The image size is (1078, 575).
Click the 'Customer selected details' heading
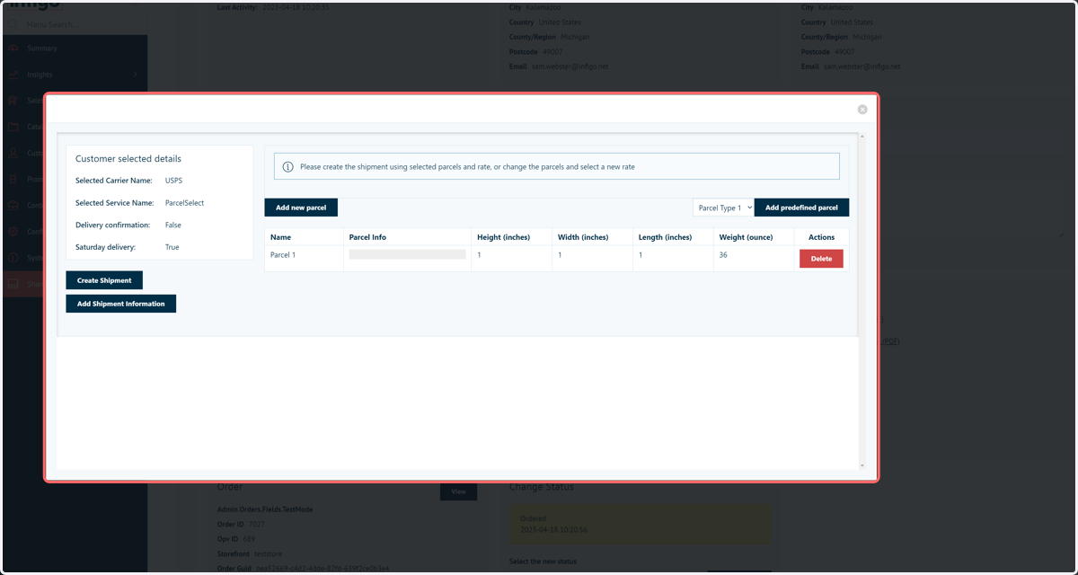coord(128,159)
